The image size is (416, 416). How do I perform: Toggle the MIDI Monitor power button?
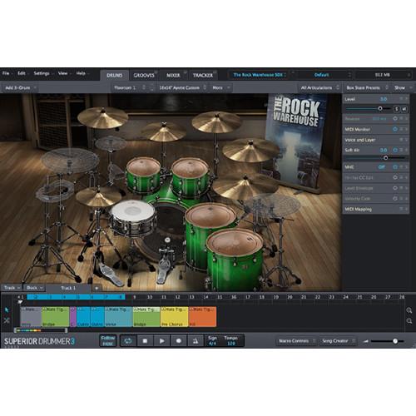(x=395, y=129)
